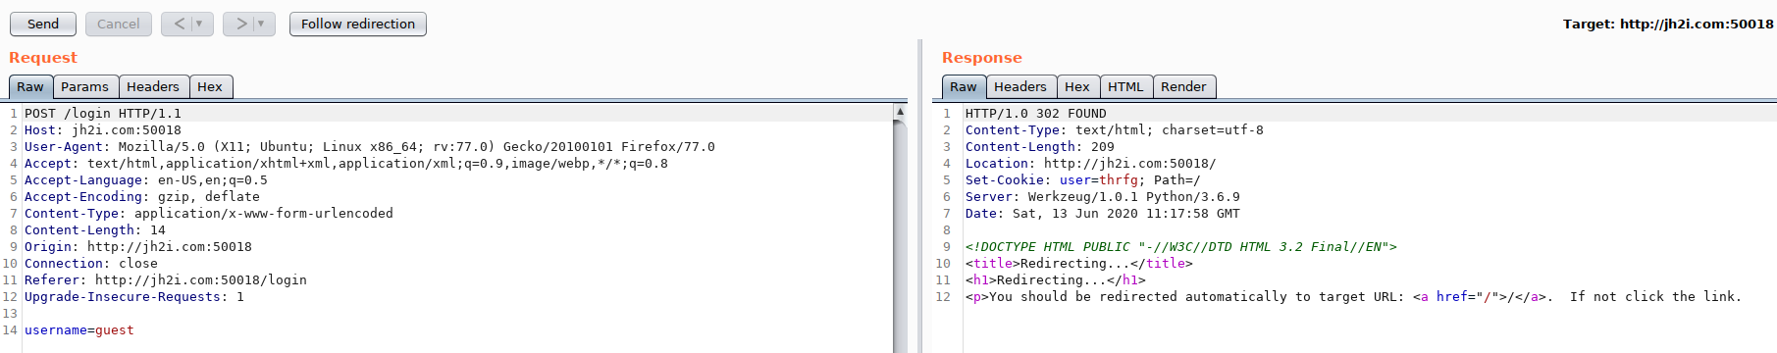This screenshot has width=1777, height=353.
Task: Click the Response panel heading
Action: (982, 58)
